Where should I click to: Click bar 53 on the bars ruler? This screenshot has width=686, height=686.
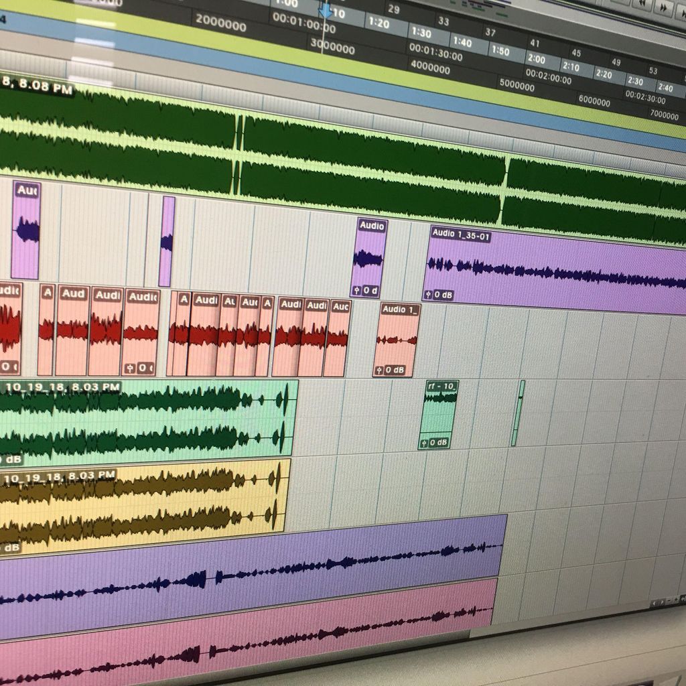tap(653, 70)
